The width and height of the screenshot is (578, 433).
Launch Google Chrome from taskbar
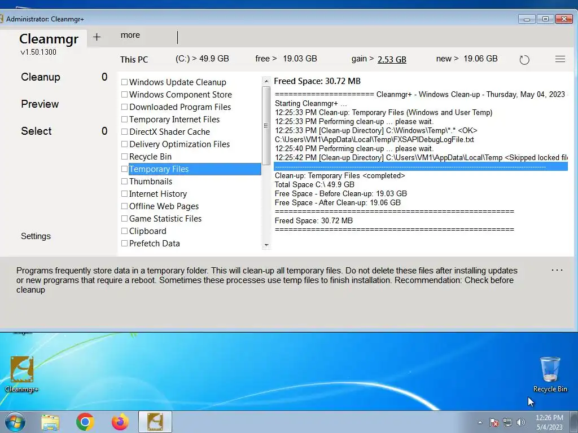(x=85, y=422)
